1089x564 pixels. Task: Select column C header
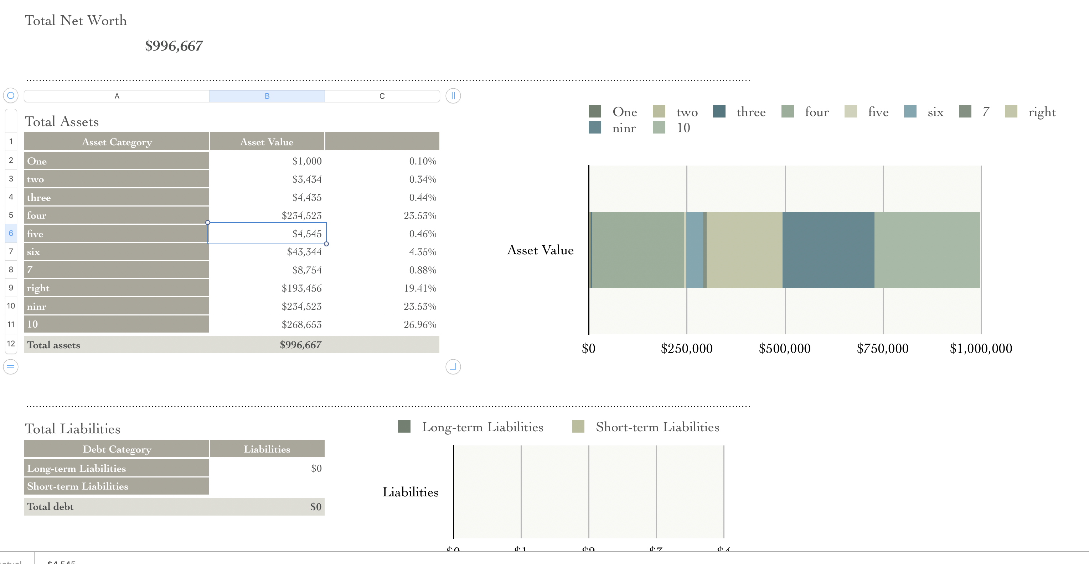382,96
